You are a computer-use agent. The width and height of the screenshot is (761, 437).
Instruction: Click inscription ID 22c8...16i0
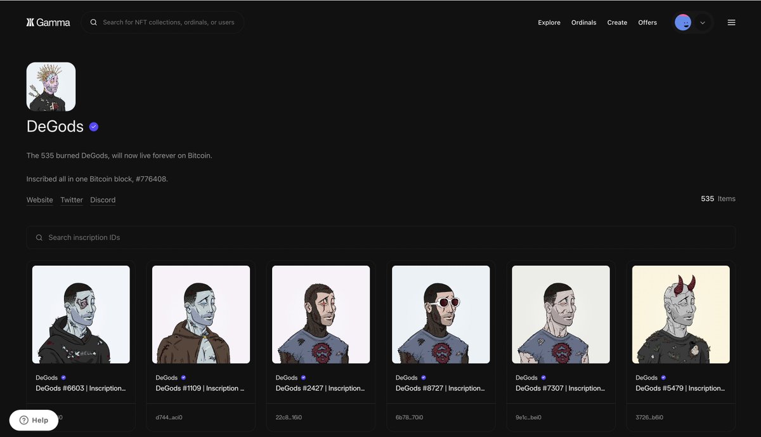289,417
